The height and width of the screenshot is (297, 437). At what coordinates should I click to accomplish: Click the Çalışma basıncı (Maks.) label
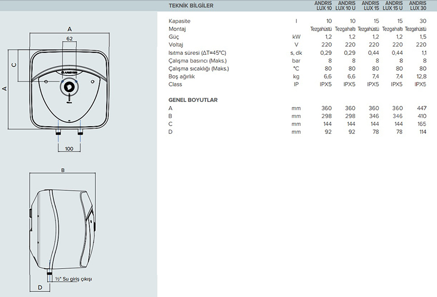pyautogui.click(x=198, y=61)
